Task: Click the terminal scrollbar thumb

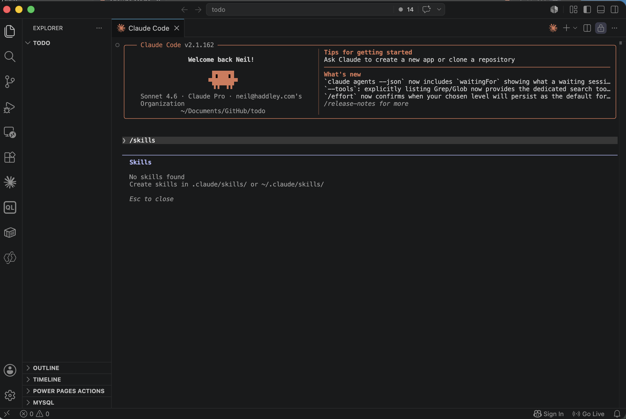Action: point(621,43)
